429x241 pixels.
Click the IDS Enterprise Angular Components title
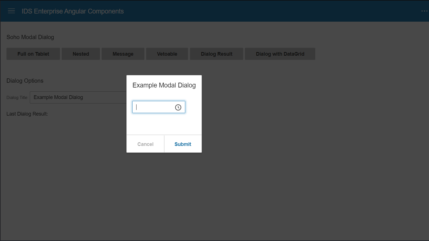tap(73, 11)
